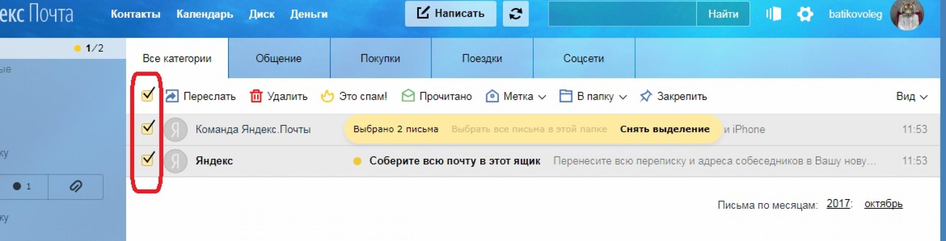Switch to the Поездки tab
Viewport: 946px width, 241px height.
pos(482,58)
